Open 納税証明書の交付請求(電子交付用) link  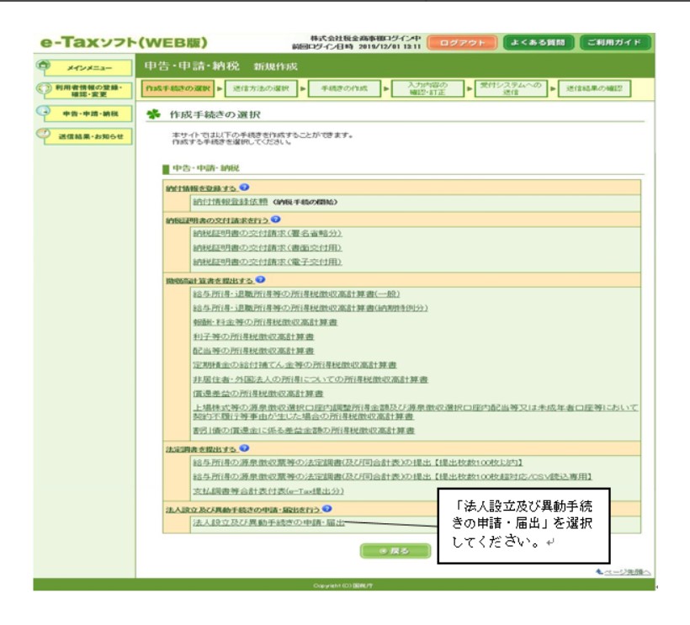coord(267,262)
